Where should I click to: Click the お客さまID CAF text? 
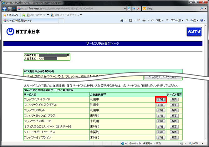click(x=41, y=58)
